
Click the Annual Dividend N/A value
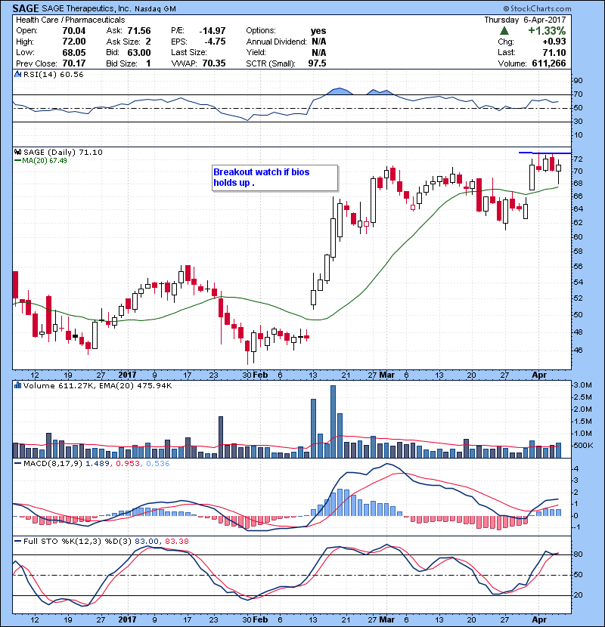(318, 42)
